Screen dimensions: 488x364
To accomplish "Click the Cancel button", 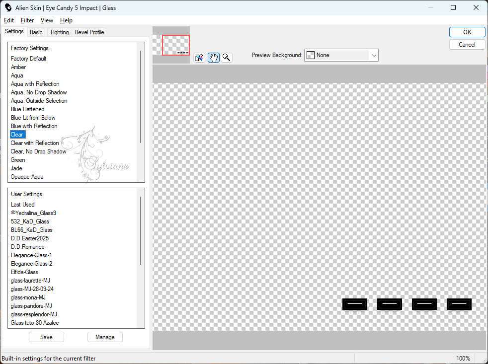I will pyautogui.click(x=467, y=45).
